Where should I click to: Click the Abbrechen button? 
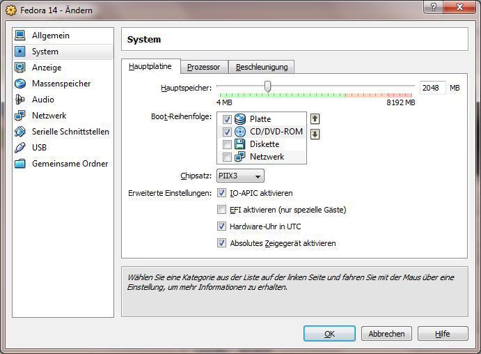386,333
